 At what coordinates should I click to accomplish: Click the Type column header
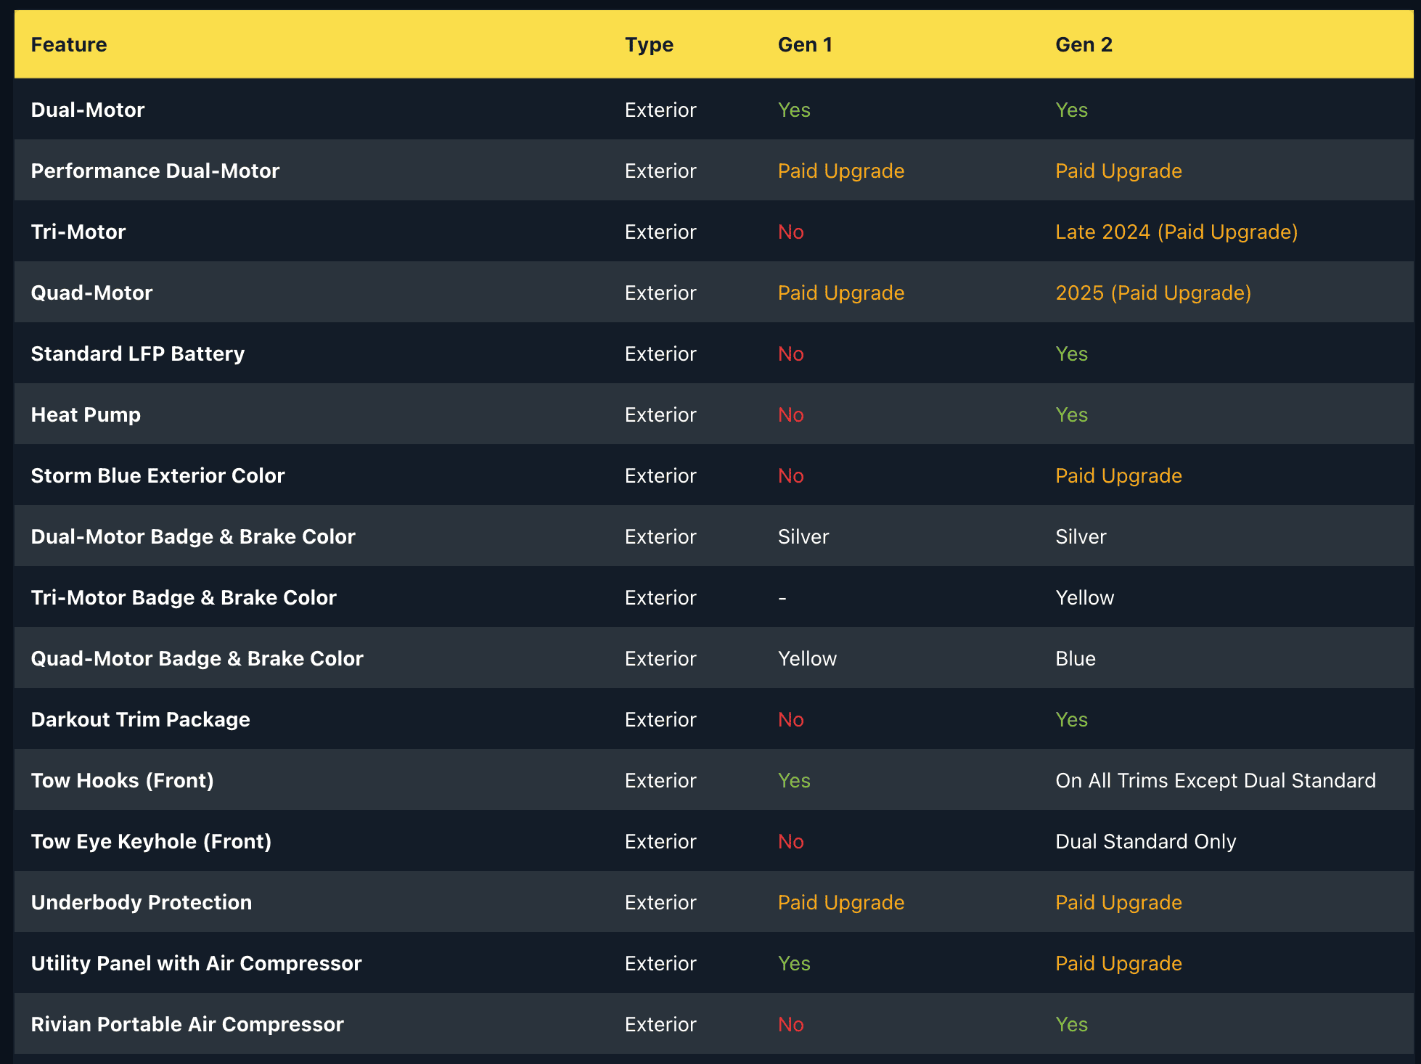[x=650, y=45]
